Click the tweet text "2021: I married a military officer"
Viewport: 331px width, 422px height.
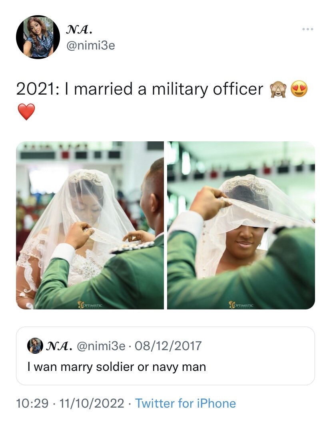(x=140, y=89)
